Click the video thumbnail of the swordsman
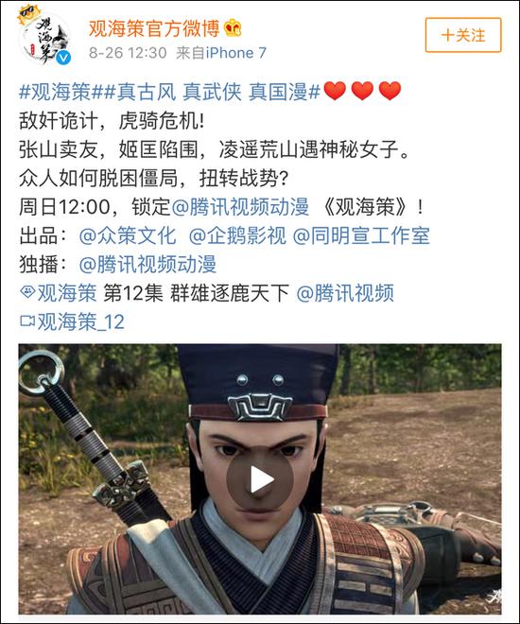 tap(260, 479)
